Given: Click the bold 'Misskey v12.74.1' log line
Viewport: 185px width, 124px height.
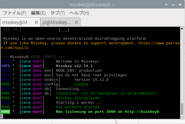Looking at the screenshot, I should point(74,66).
